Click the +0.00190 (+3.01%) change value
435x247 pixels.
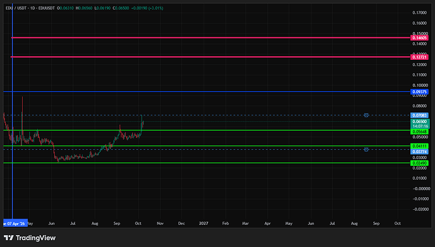pyautogui.click(x=147, y=8)
